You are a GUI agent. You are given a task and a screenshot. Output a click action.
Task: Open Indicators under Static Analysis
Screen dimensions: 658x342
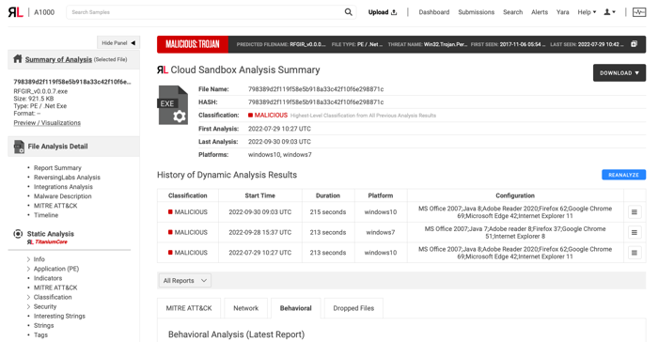48,278
